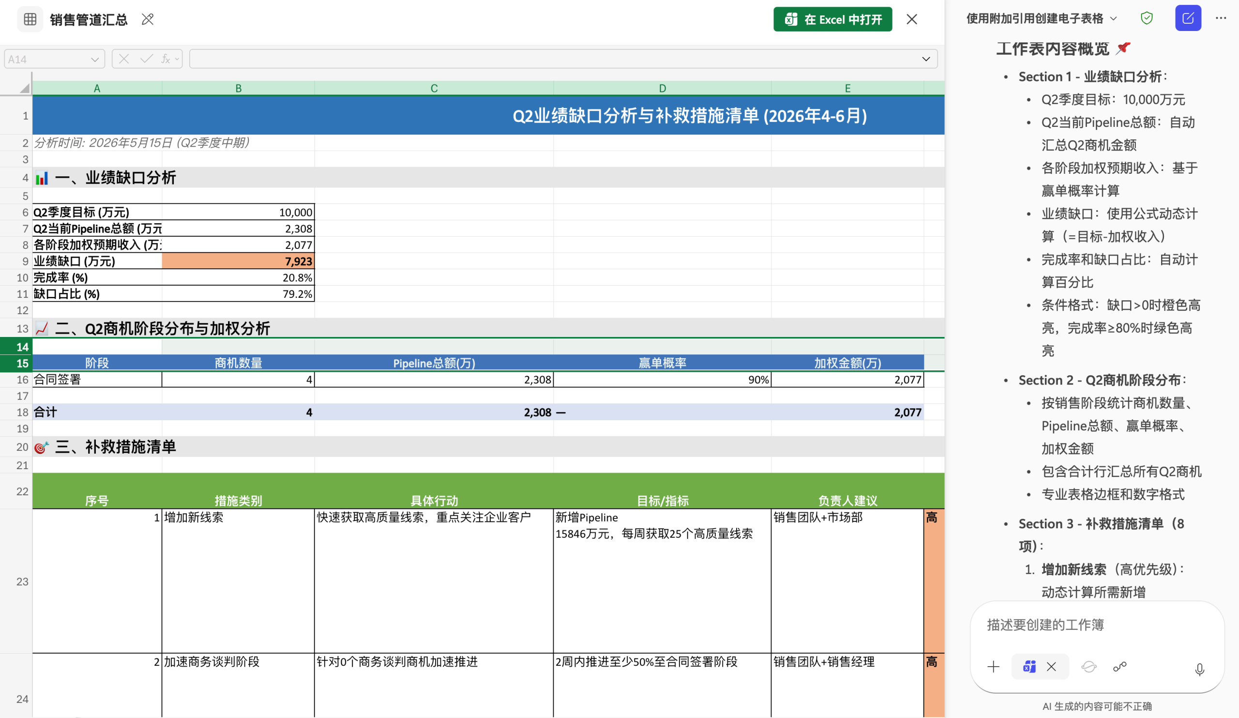The width and height of the screenshot is (1239, 718).
Task: Click the confirm checkmark in the formula bar
Action: (146, 59)
